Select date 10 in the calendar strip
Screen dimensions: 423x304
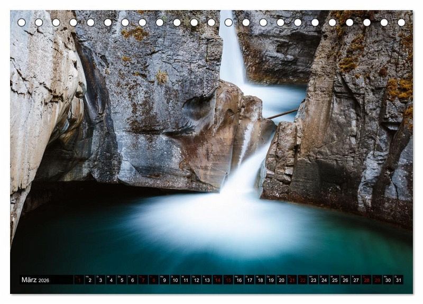tap(175, 280)
